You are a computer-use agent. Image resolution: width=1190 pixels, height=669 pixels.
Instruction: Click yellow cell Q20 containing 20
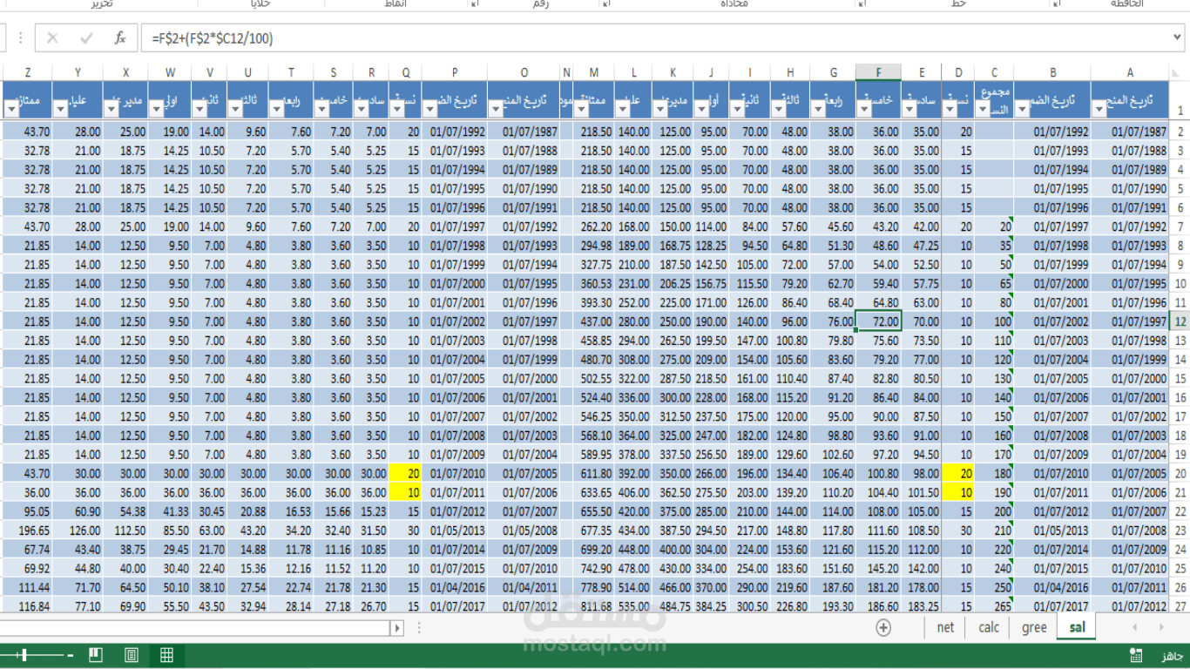pos(406,474)
